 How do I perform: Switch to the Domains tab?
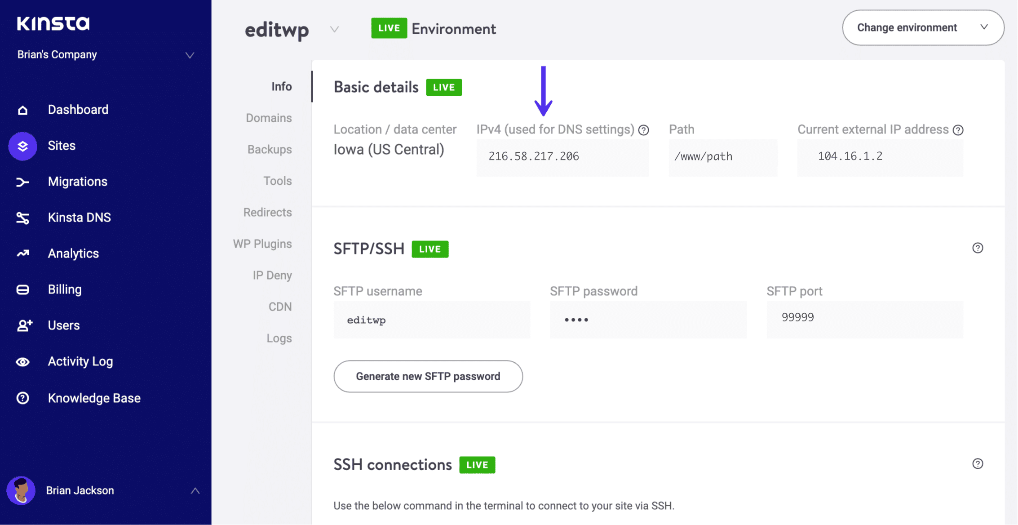coord(269,118)
